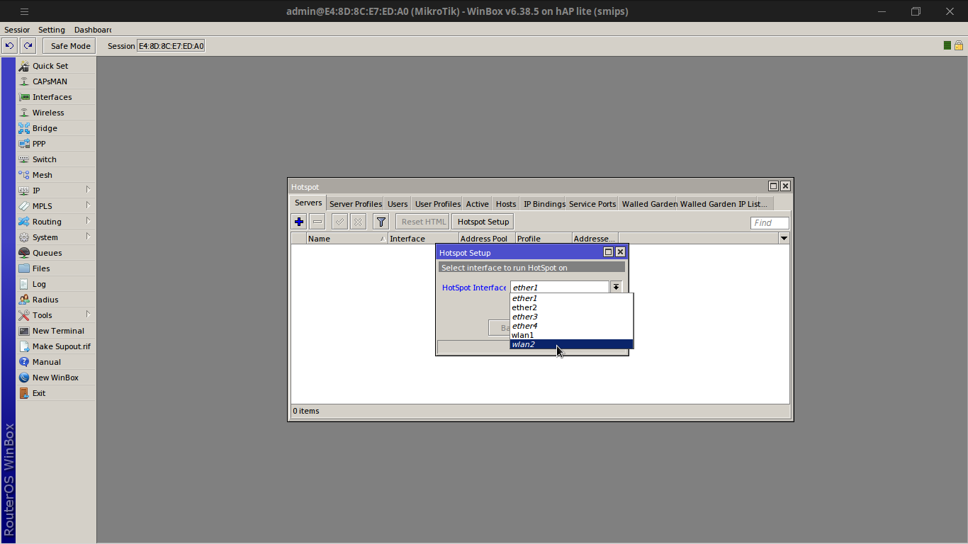
Task: Add a new hotspot server with plus icon
Action: (x=299, y=222)
